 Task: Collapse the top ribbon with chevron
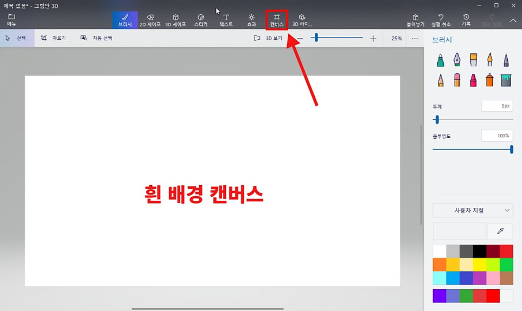point(513,20)
